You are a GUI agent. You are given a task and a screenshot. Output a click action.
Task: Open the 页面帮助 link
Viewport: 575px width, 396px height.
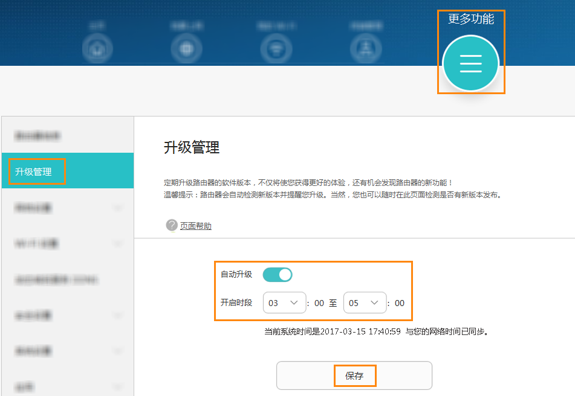tap(196, 226)
